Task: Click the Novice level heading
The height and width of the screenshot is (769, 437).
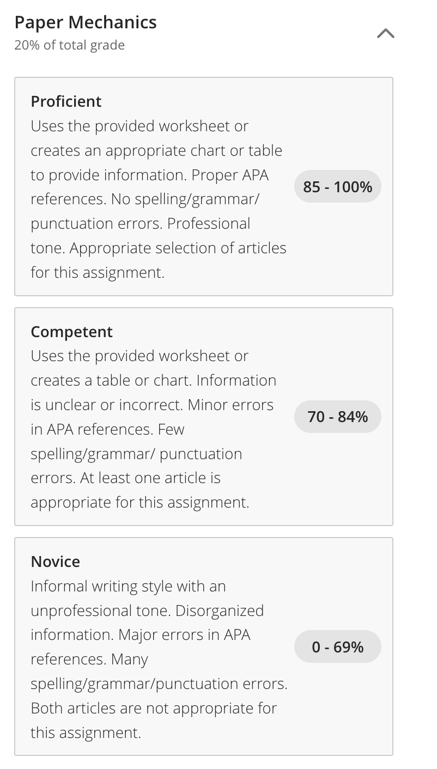Action: (x=56, y=562)
